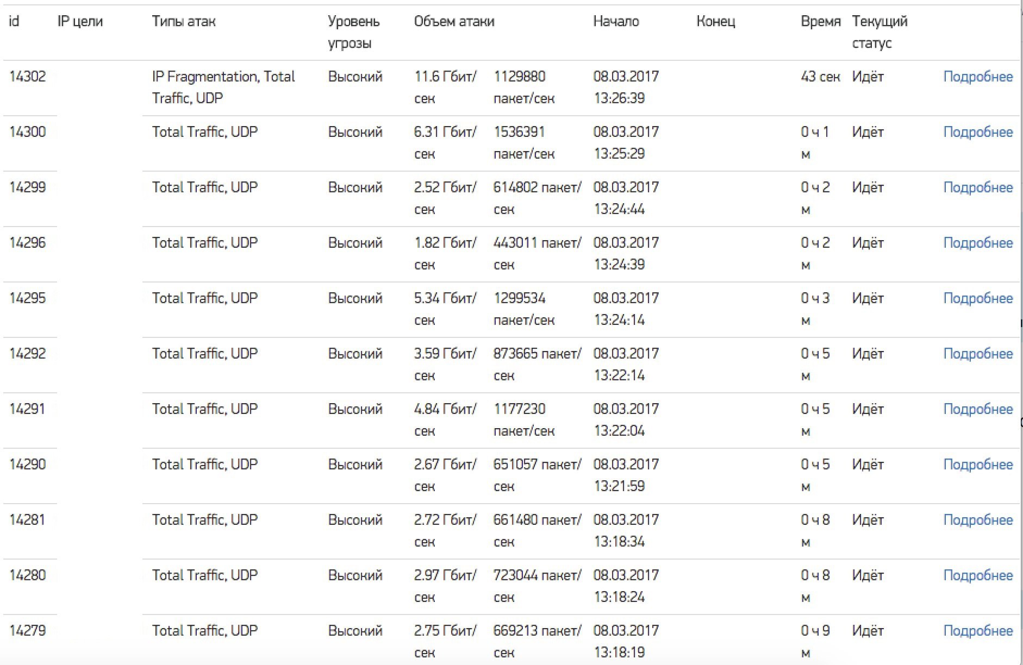
Task: Open Подробнее link for attack 14292
Action: [x=978, y=354]
